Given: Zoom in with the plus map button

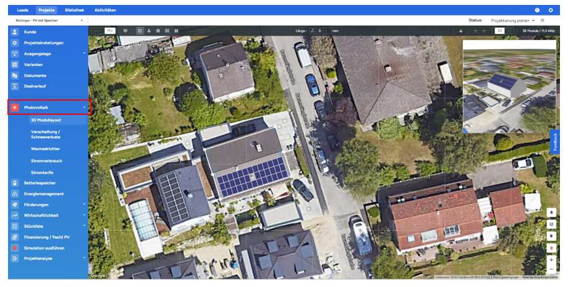Looking at the screenshot, I should pyautogui.click(x=551, y=260).
